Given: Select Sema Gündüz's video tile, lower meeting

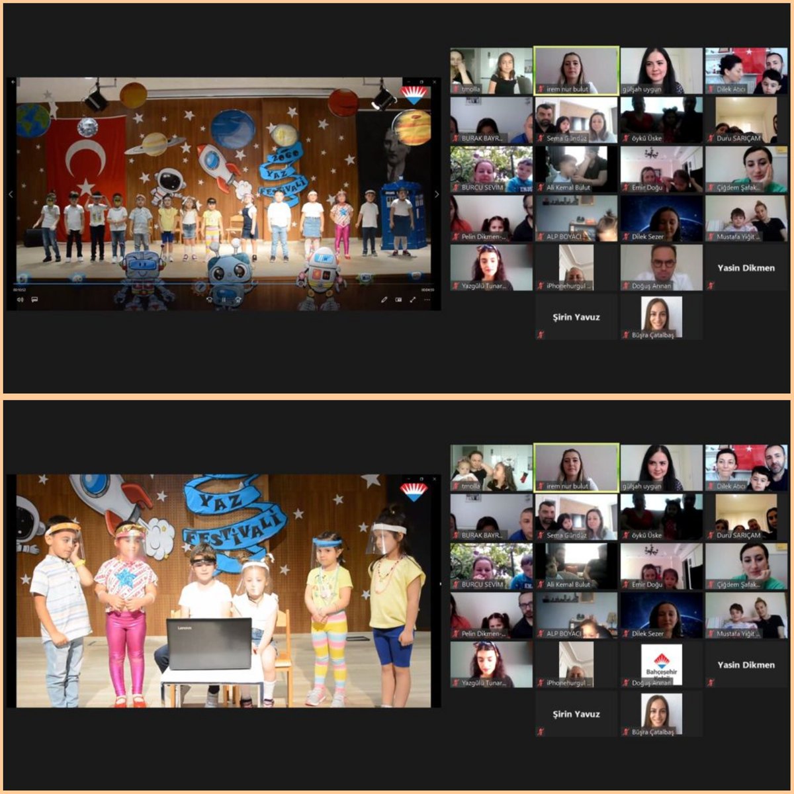Looking at the screenshot, I should [x=576, y=517].
